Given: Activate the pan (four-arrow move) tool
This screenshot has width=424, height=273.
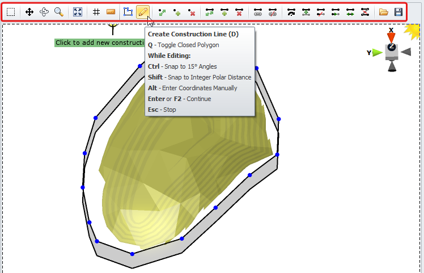Looking at the screenshot, I should pyautogui.click(x=29, y=12).
